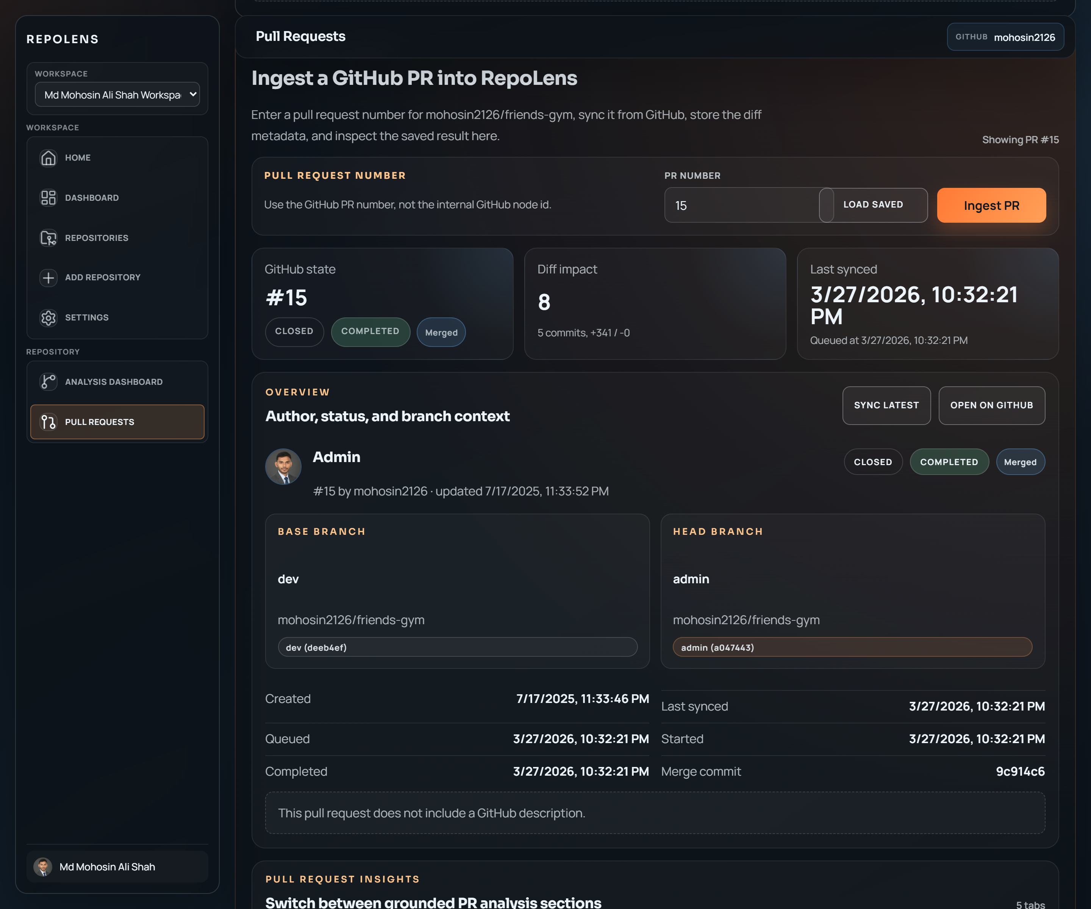Viewport: 1091px width, 909px height.
Task: Select the Home icon in the sidebar
Action: (x=48, y=158)
